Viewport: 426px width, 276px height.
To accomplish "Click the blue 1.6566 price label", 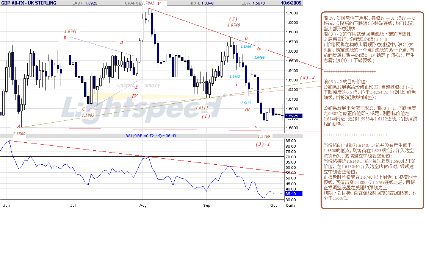I will coord(246,47).
